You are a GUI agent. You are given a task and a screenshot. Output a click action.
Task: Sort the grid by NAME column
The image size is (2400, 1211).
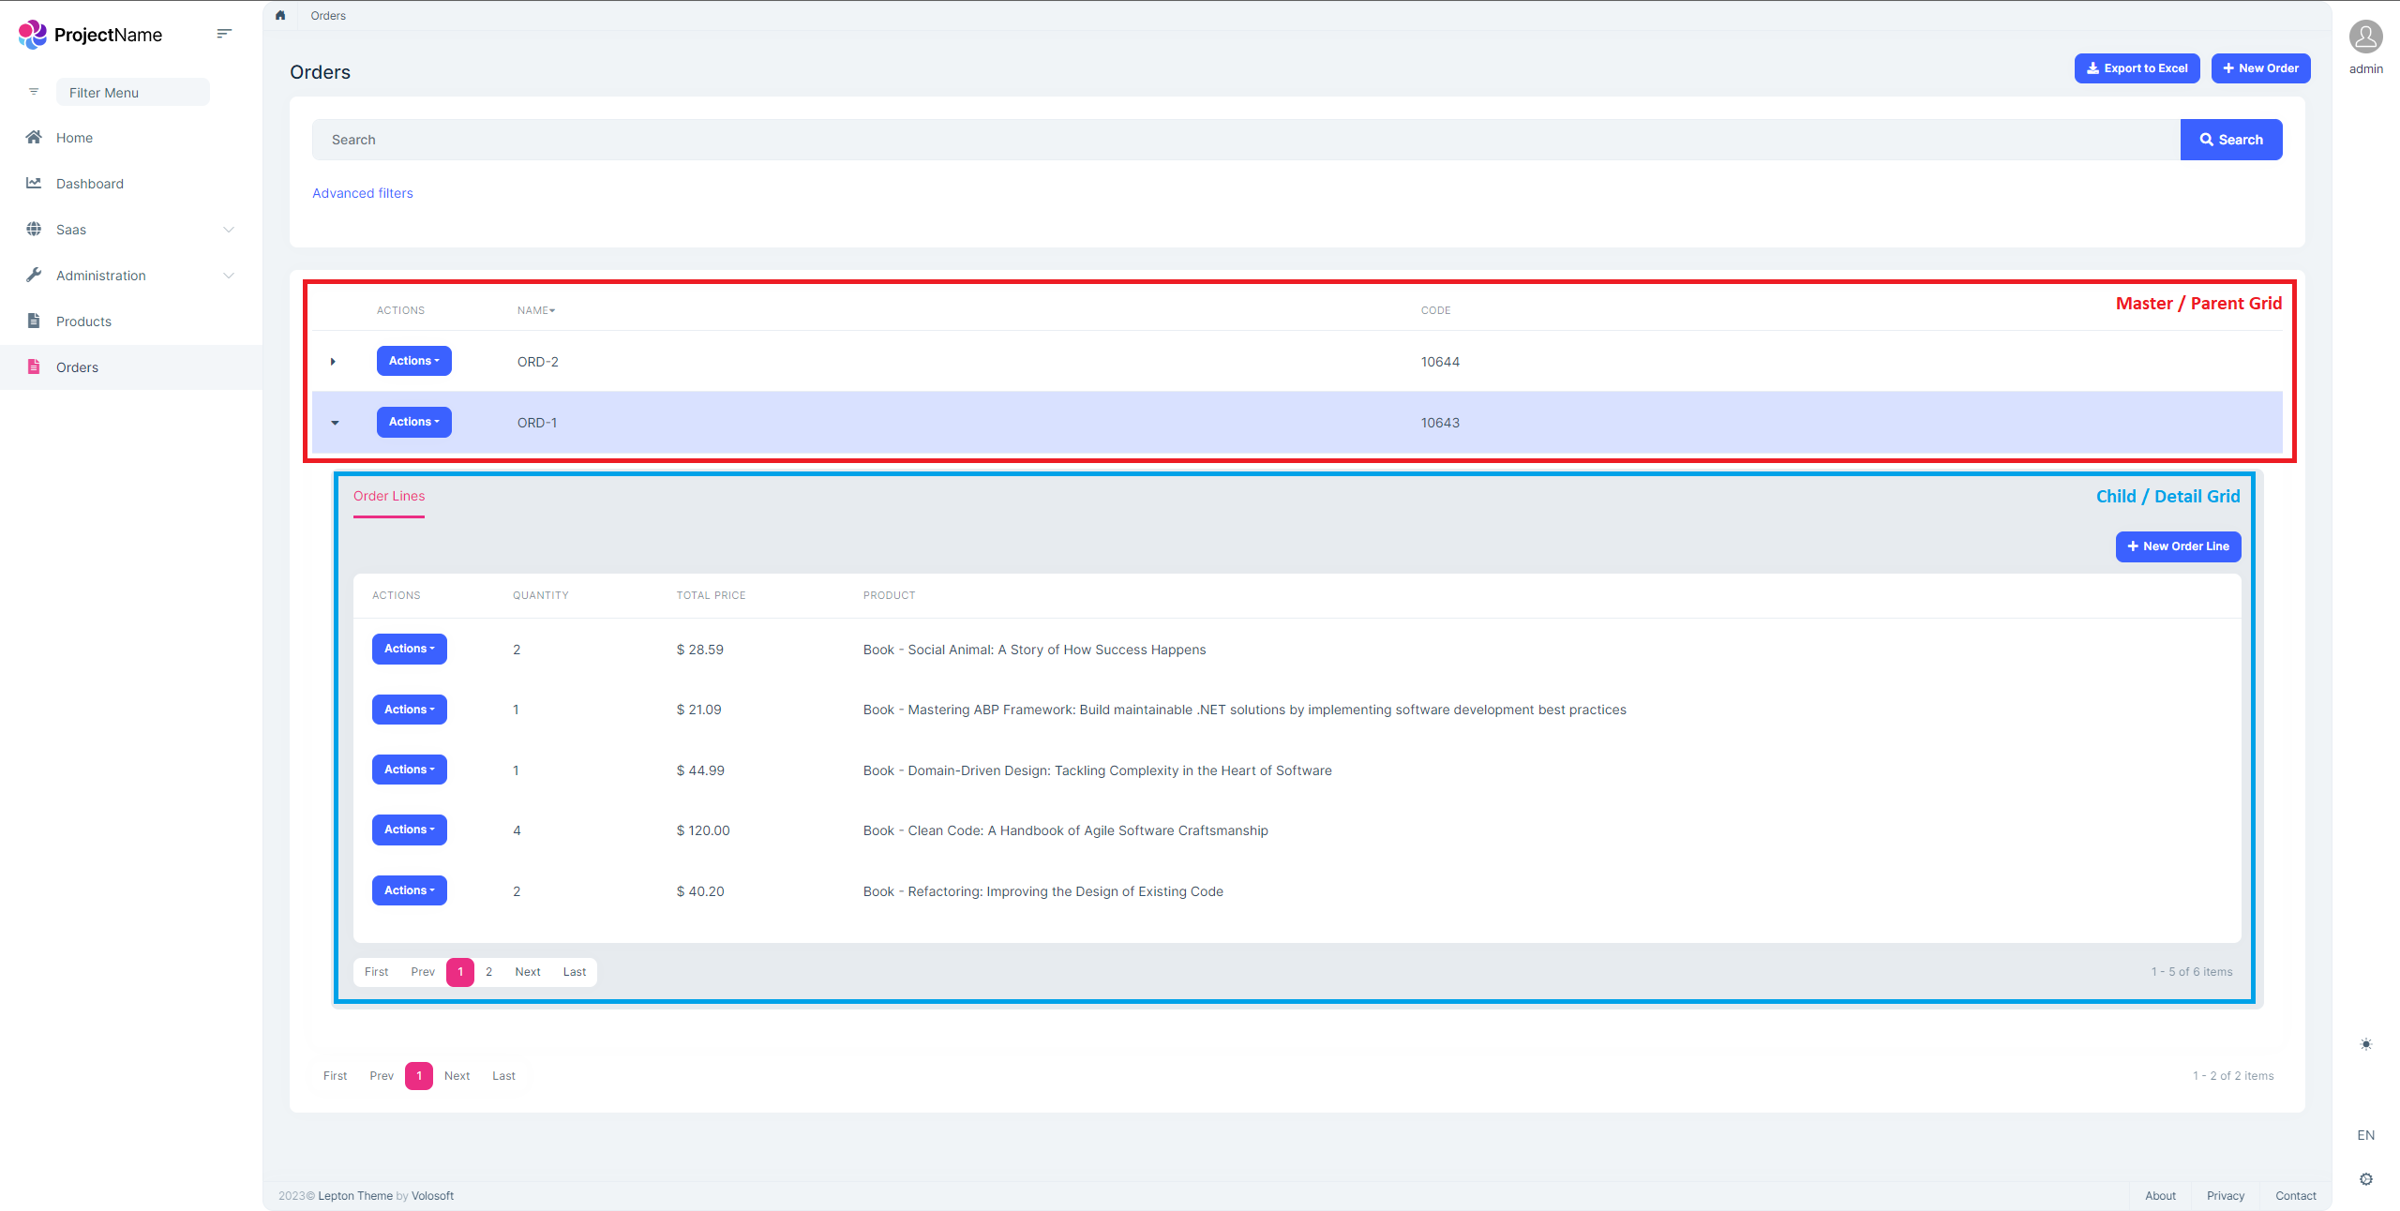tap(535, 310)
